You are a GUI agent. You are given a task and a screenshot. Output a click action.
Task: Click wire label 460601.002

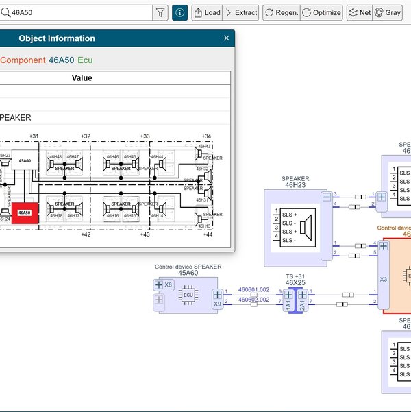click(x=253, y=290)
